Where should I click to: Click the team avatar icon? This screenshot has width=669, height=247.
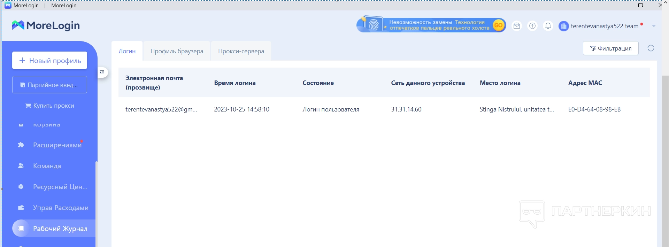point(563,26)
